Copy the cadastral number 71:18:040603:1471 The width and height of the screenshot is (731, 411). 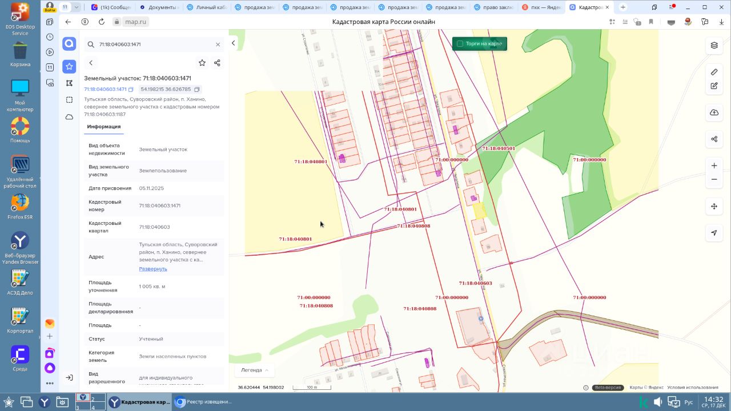pyautogui.click(x=131, y=90)
